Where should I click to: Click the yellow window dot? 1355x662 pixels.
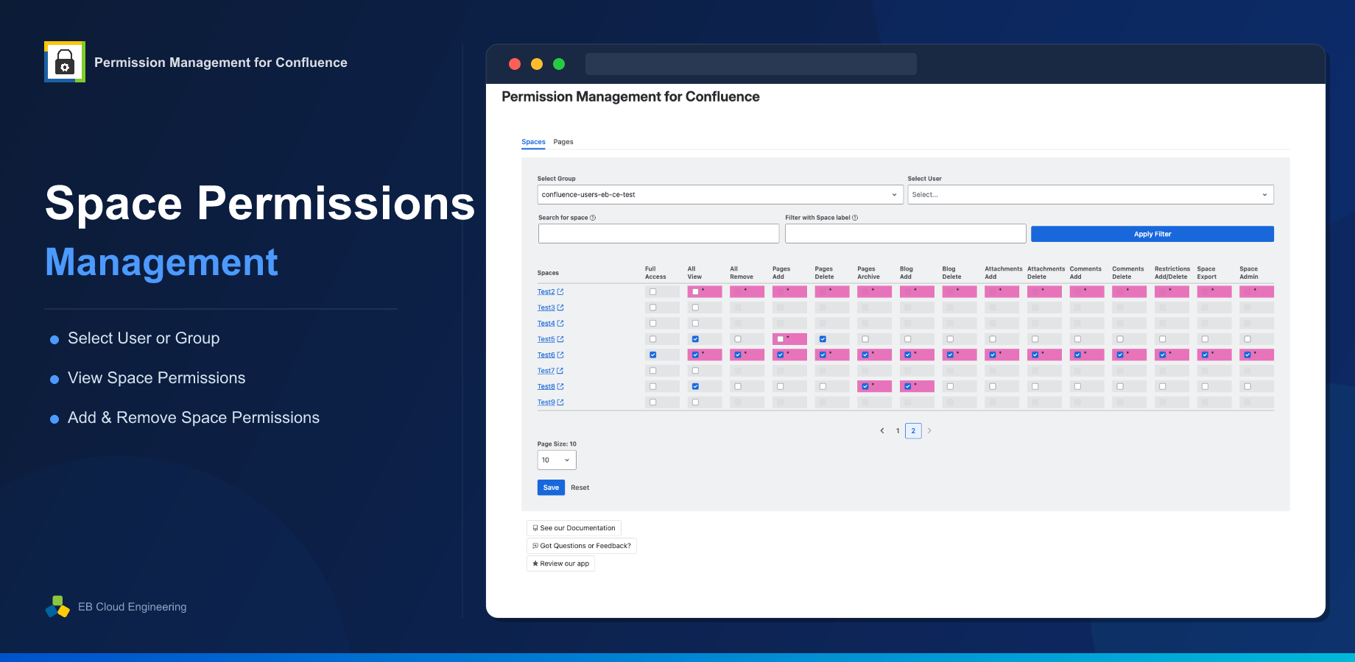click(537, 64)
